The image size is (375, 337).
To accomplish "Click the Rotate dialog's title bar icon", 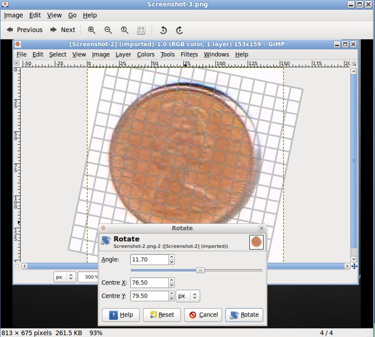I will pyautogui.click(x=103, y=228).
